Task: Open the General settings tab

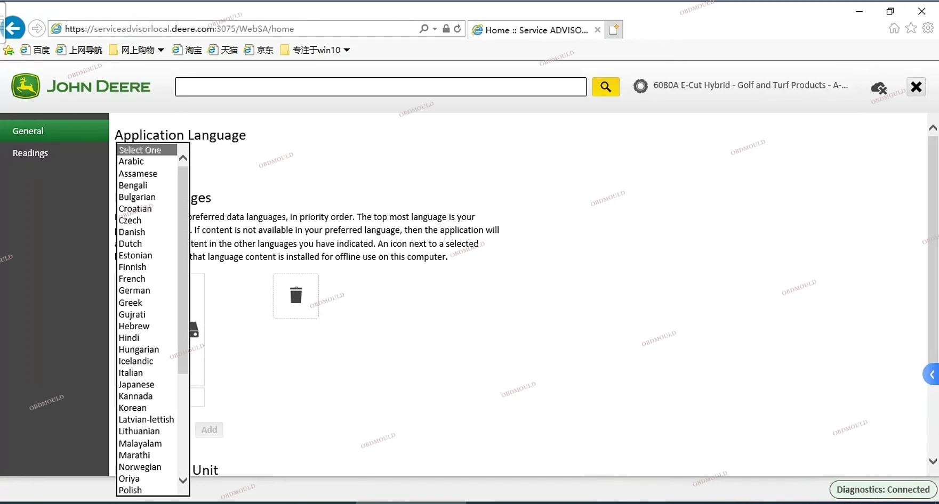Action: pos(28,131)
